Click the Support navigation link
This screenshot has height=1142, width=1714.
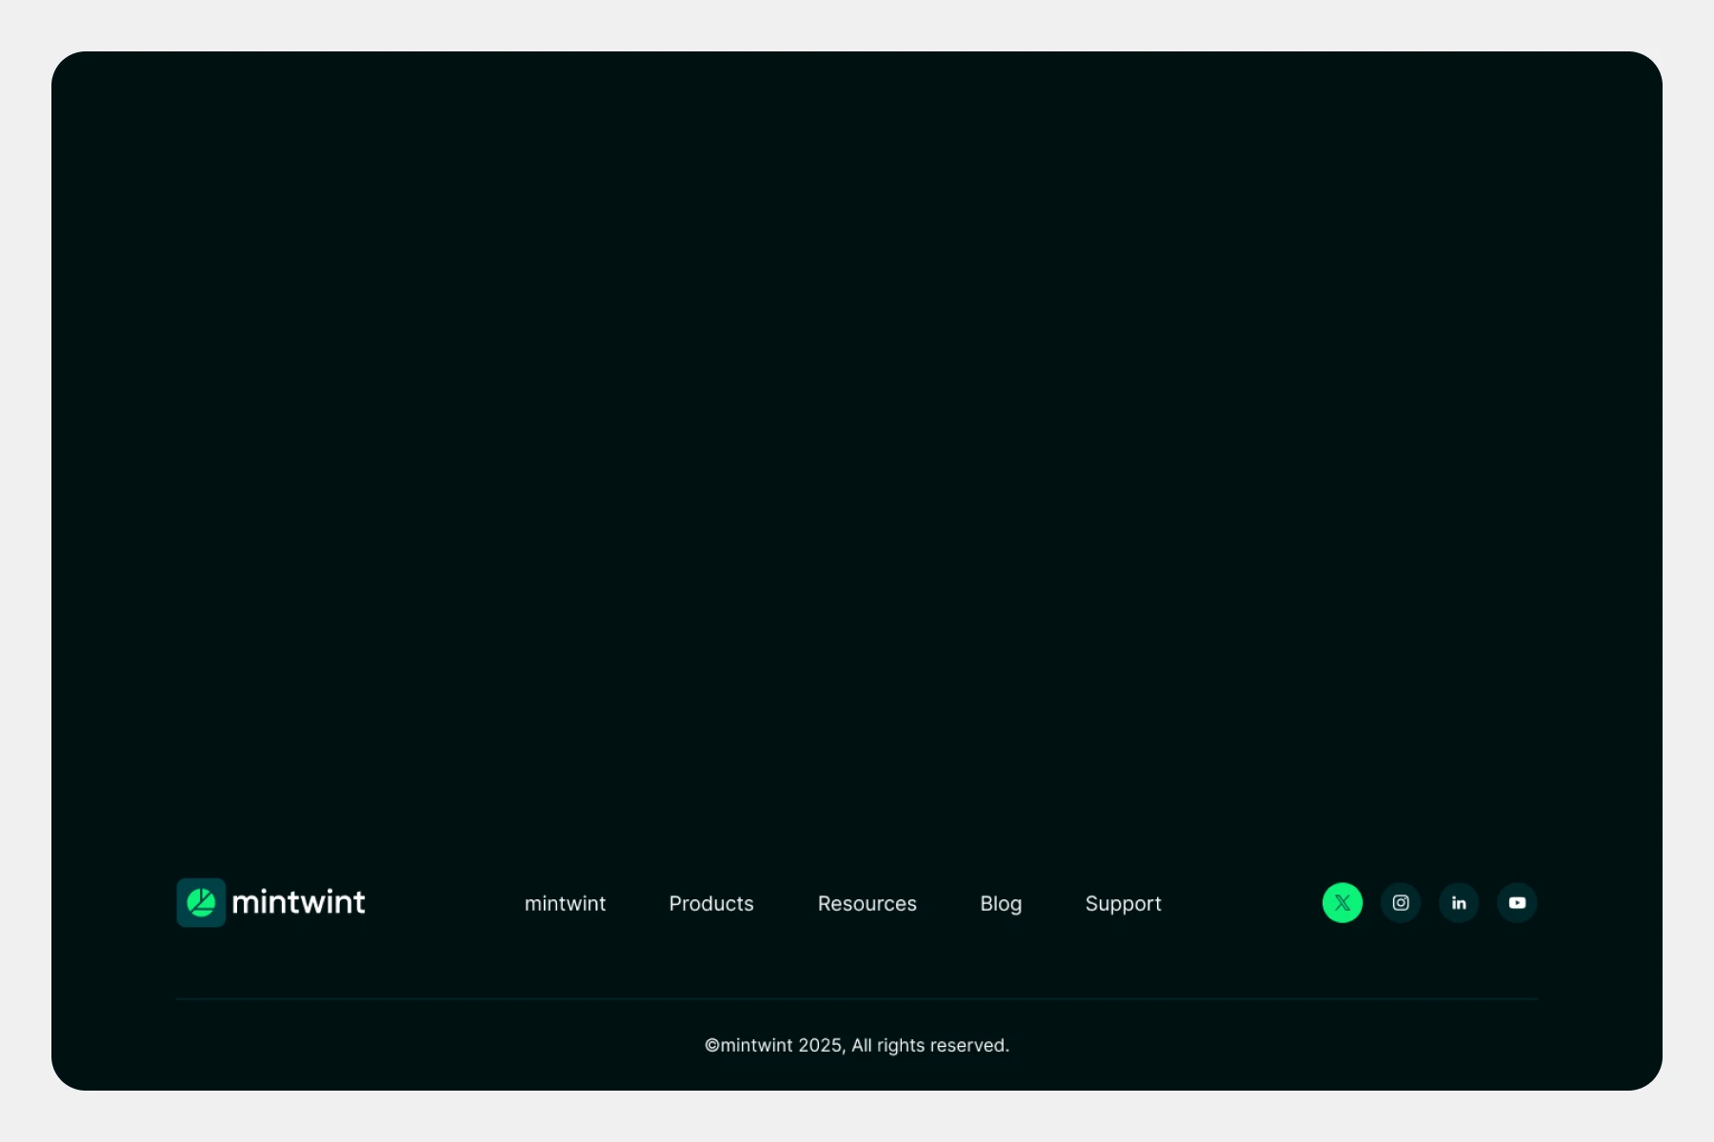click(x=1123, y=904)
